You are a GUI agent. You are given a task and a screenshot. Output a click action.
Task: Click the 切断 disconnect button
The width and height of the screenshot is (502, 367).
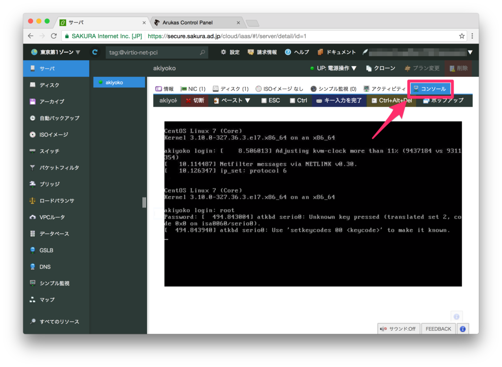(x=195, y=100)
